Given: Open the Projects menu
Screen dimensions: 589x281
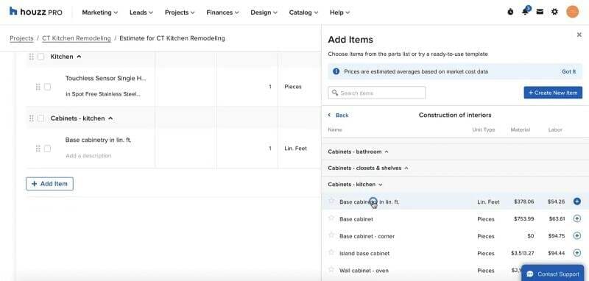Looking at the screenshot, I should click(x=180, y=13).
